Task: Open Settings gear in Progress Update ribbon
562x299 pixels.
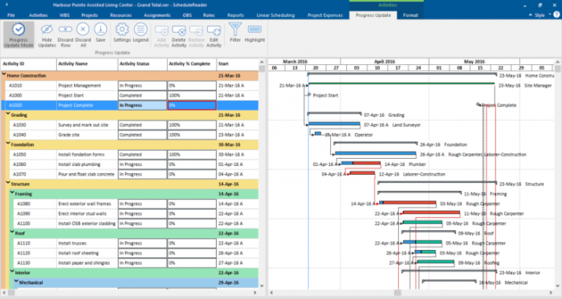Action: (x=122, y=30)
